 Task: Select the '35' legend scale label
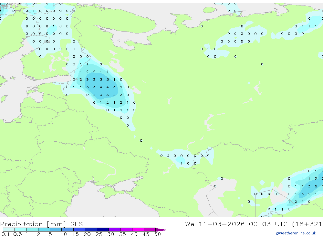coord(122,234)
